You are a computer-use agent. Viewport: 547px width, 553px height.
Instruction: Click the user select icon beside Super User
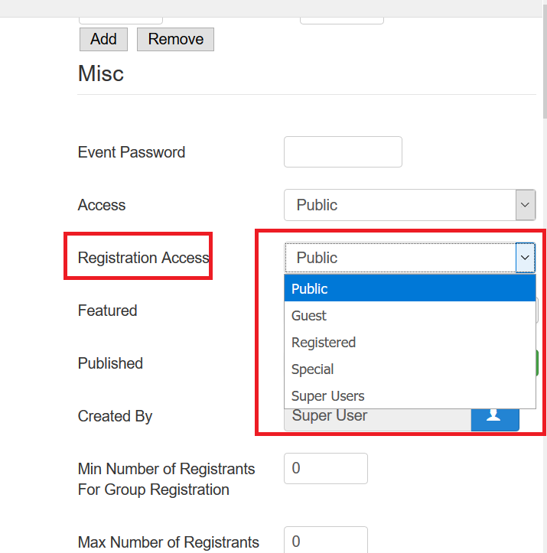click(x=495, y=419)
